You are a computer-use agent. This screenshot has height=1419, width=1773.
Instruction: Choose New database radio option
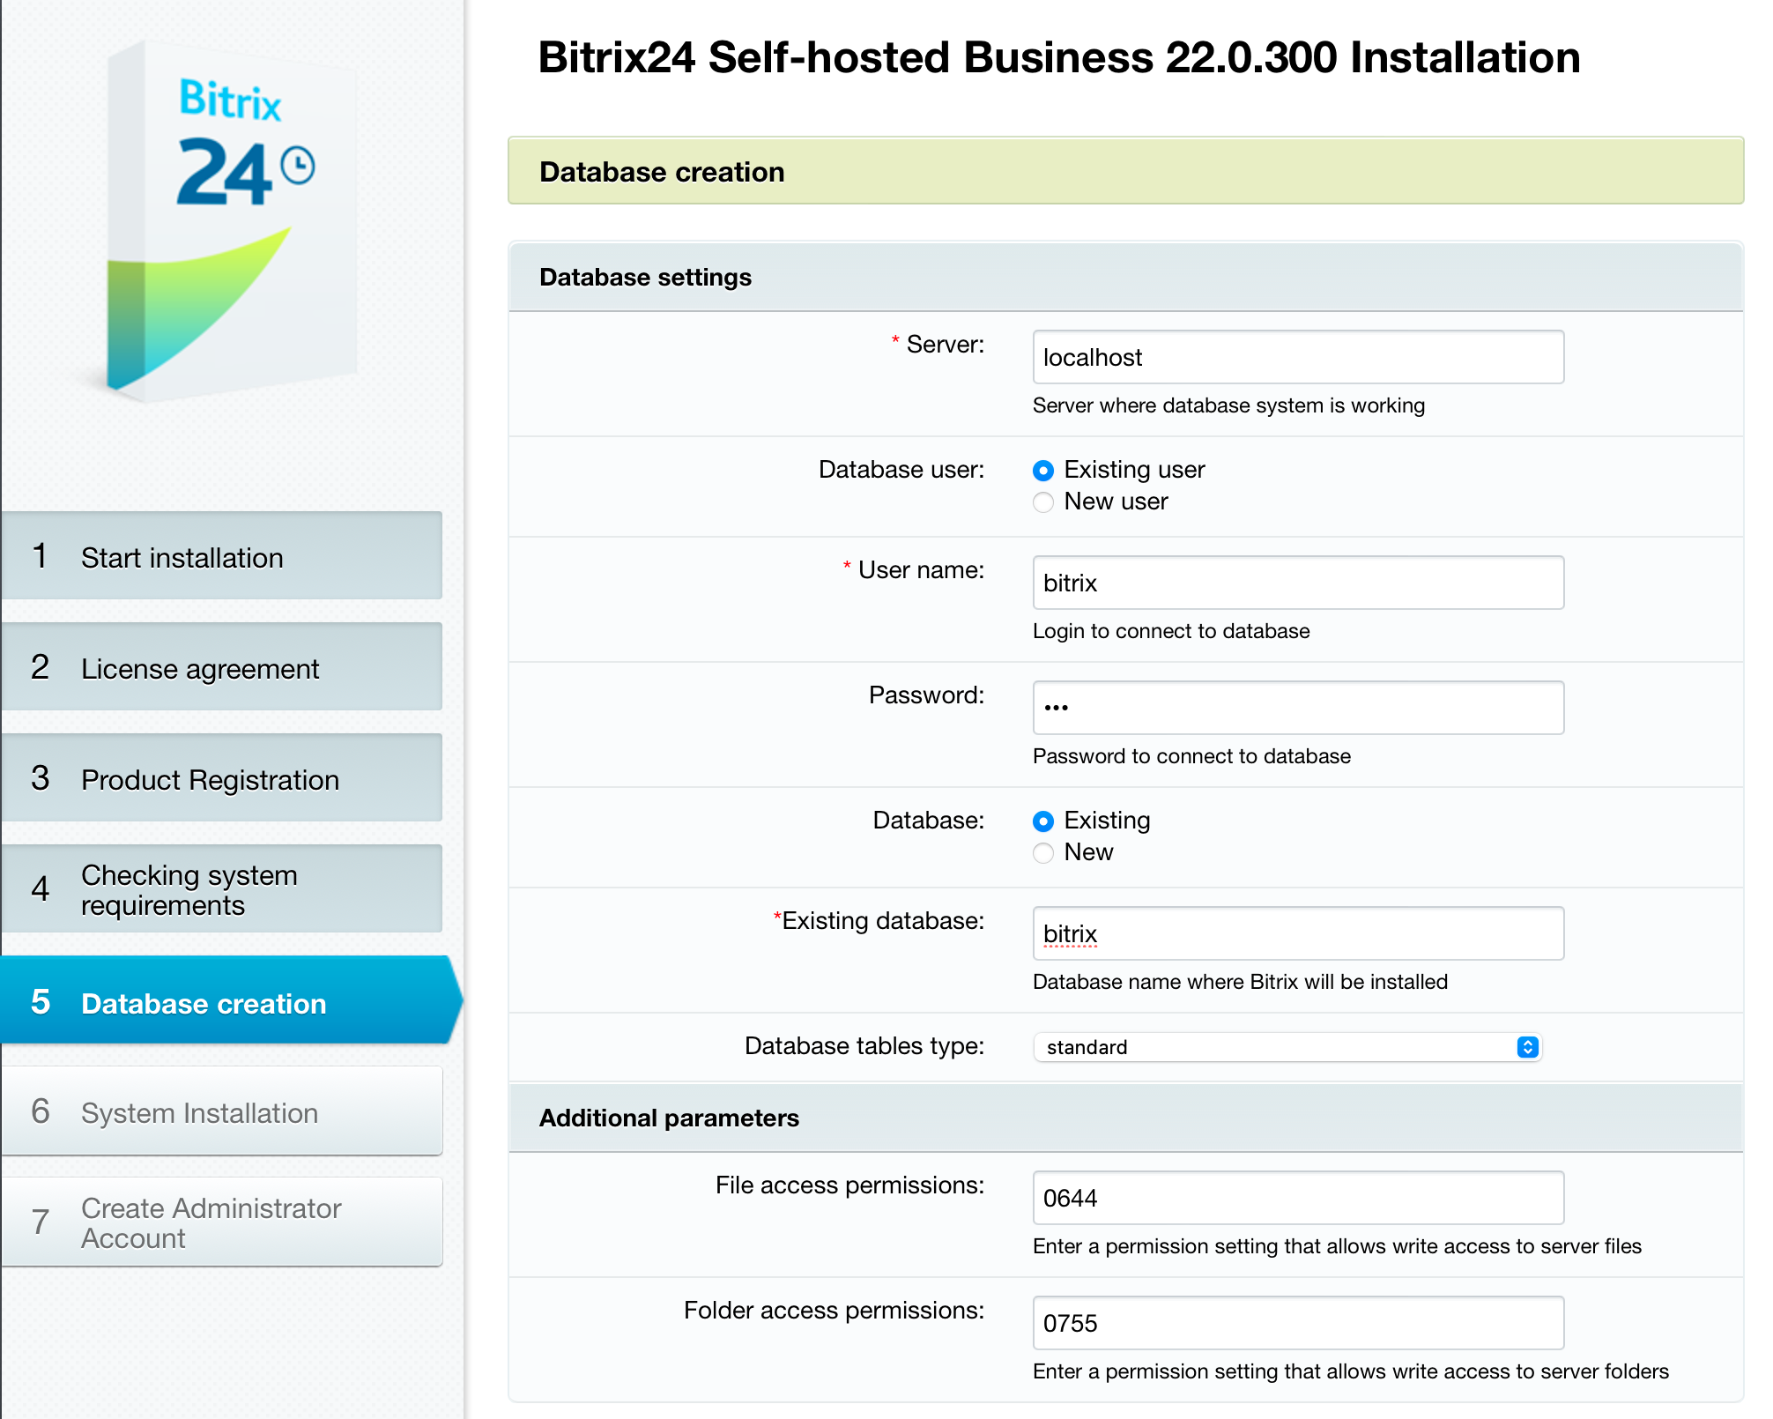(1043, 853)
